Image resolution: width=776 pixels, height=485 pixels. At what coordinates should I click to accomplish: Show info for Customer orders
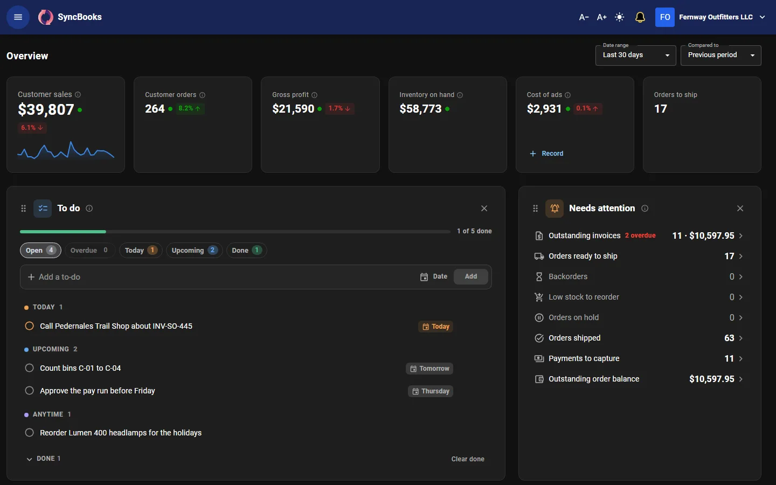(x=203, y=95)
